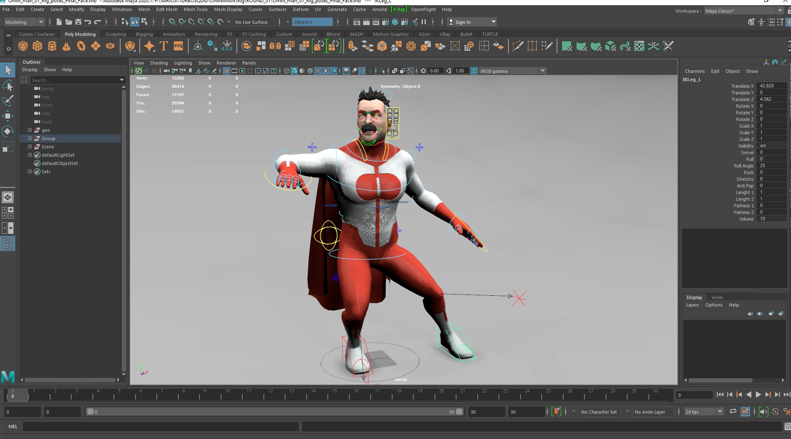Open the sRGB gamma view transform dropdown
The height and width of the screenshot is (439, 791).
pos(512,71)
